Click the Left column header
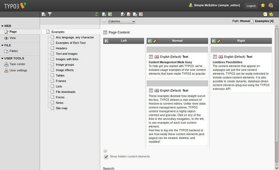279x170 pixels. [123, 41]
